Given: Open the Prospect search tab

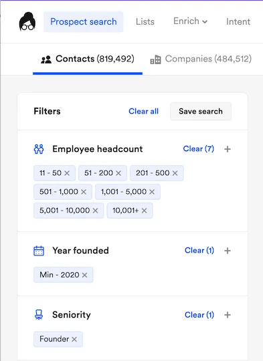Looking at the screenshot, I should (x=84, y=21).
